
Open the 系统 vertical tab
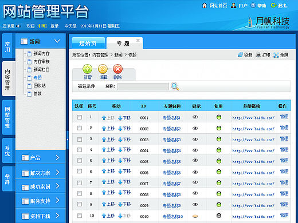point(7,150)
